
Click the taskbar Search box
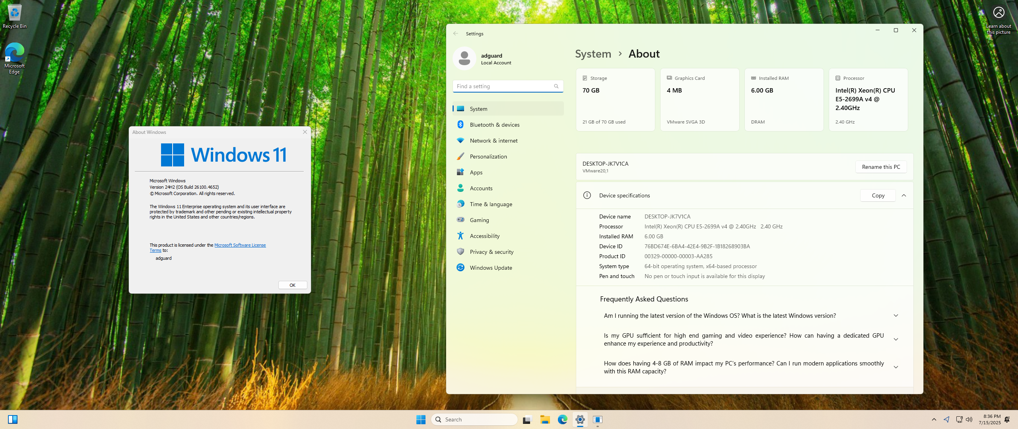pos(474,419)
